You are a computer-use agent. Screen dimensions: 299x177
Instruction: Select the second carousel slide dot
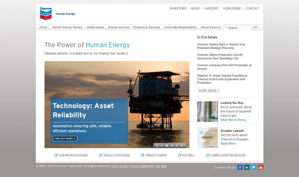coord(162,146)
